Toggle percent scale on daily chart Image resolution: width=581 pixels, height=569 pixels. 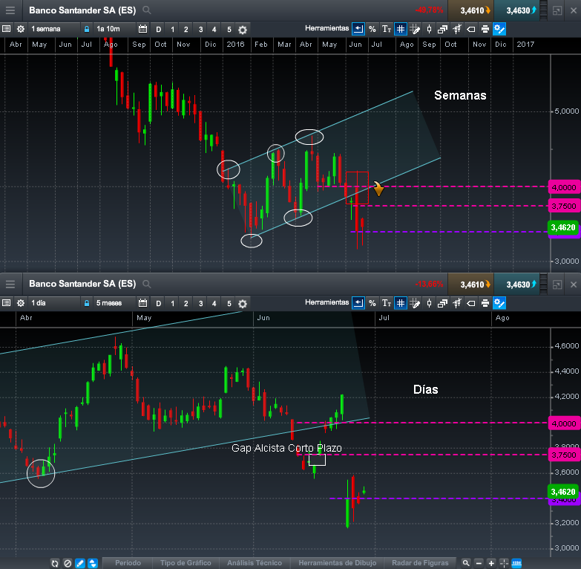(372, 303)
